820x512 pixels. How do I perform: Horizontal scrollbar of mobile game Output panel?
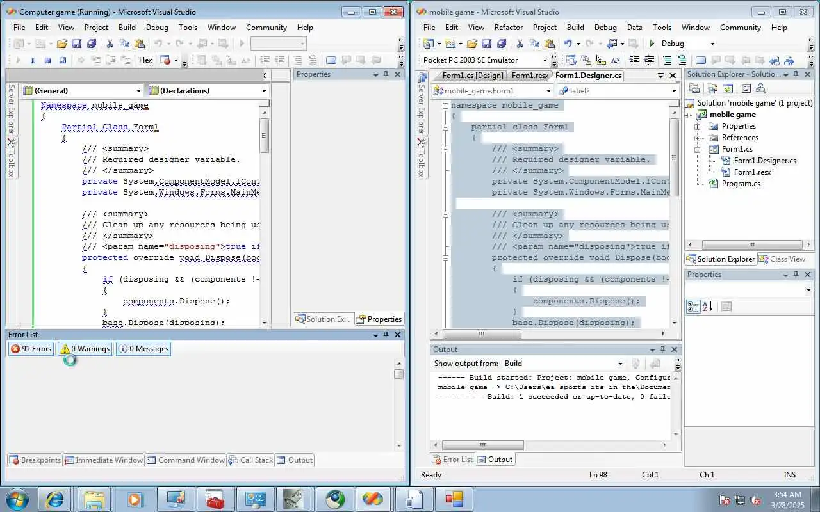point(552,445)
